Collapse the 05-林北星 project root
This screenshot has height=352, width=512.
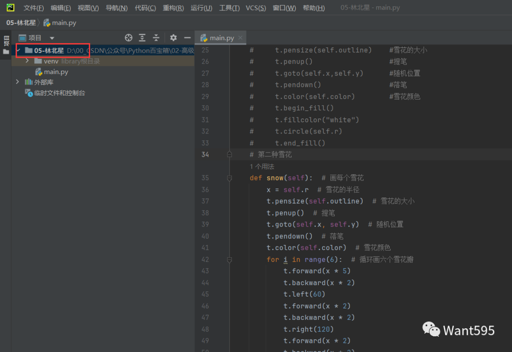[x=18, y=50]
